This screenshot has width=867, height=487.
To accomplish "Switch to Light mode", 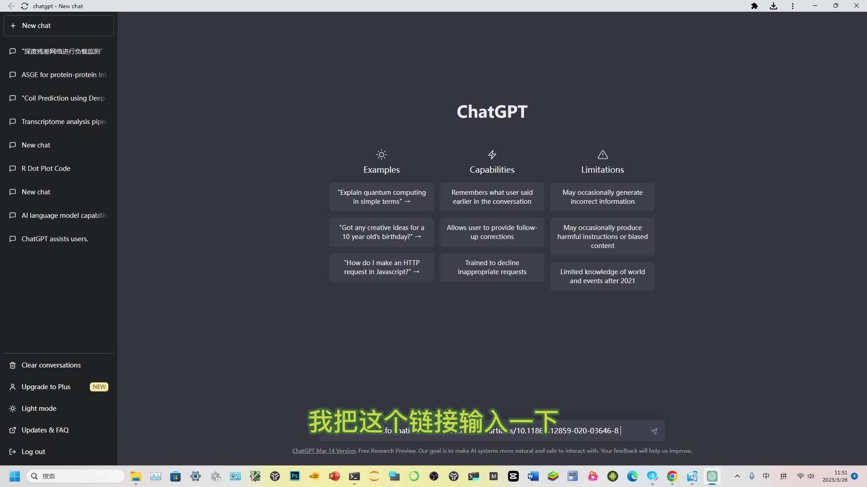I will point(38,409).
